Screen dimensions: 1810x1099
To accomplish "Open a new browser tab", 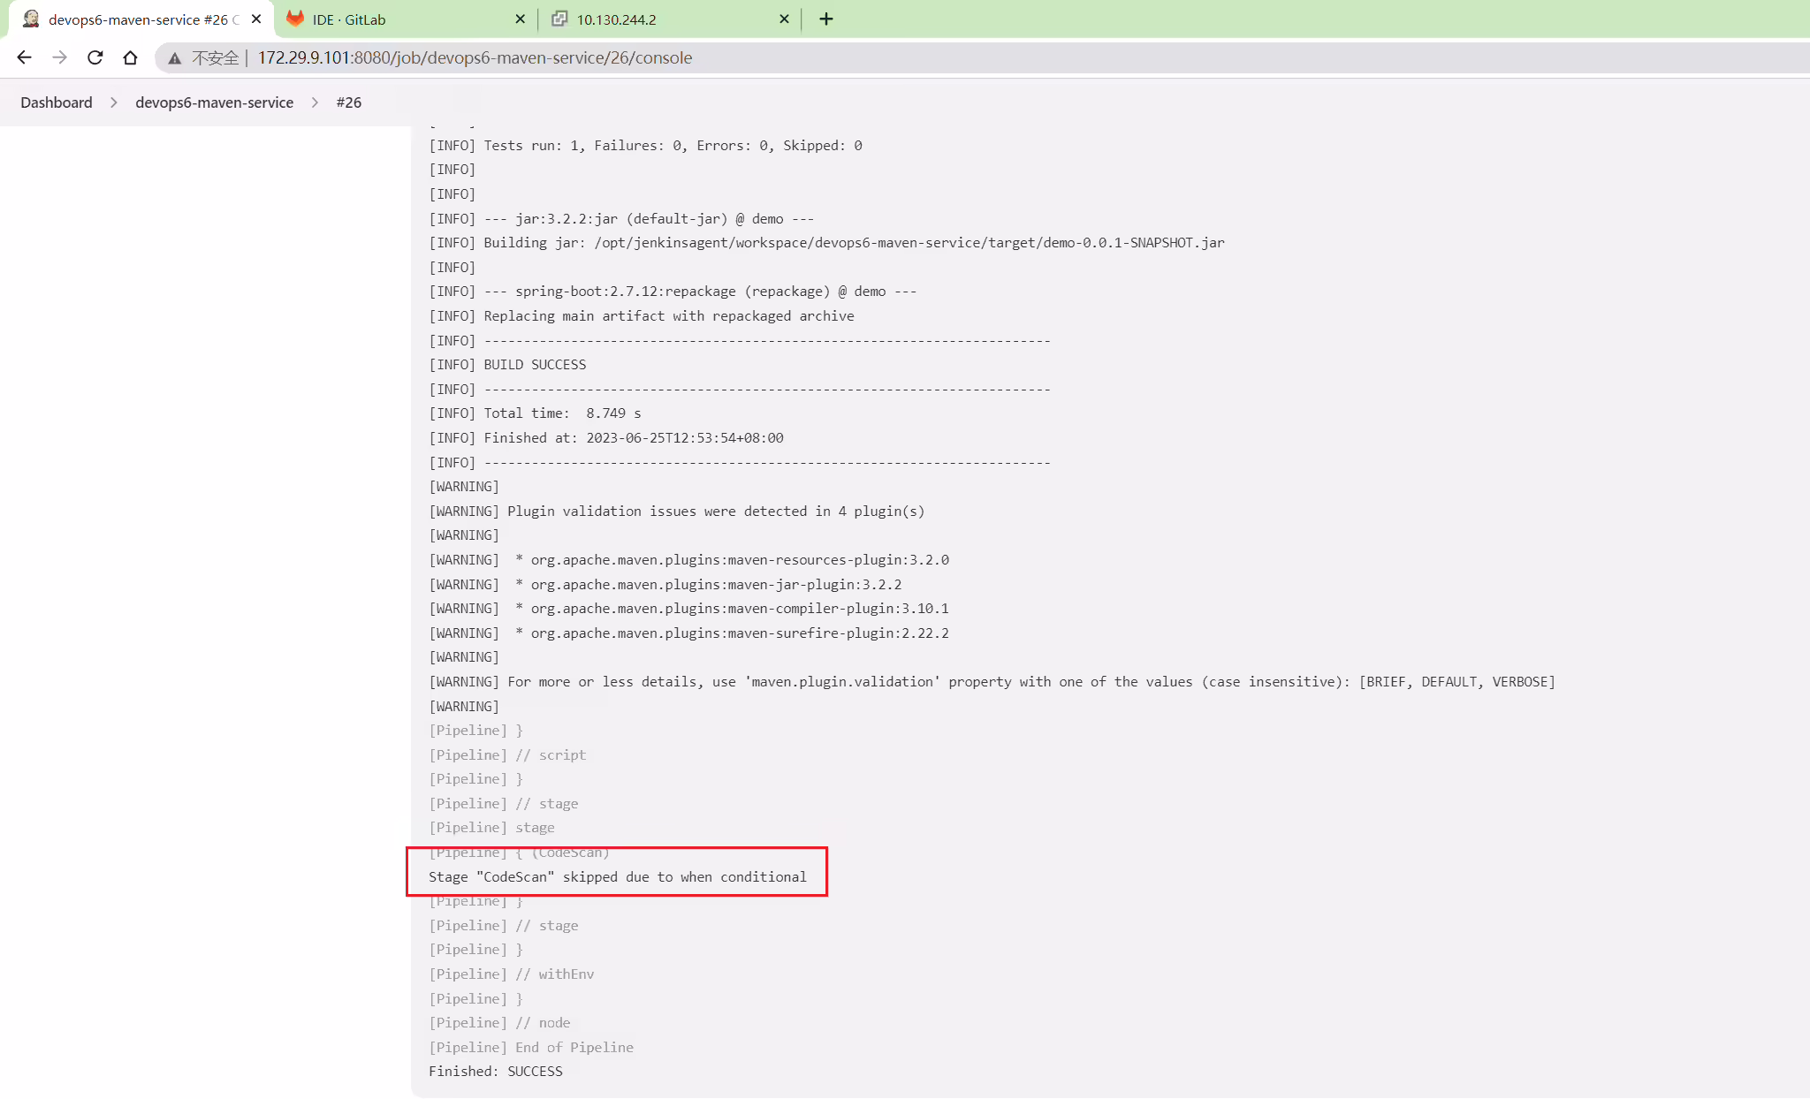I will coord(826,19).
